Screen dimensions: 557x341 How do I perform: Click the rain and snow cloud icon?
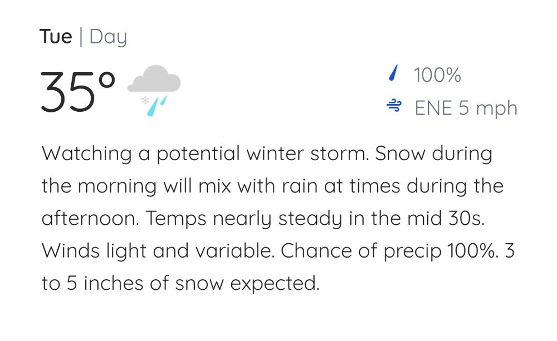154,90
